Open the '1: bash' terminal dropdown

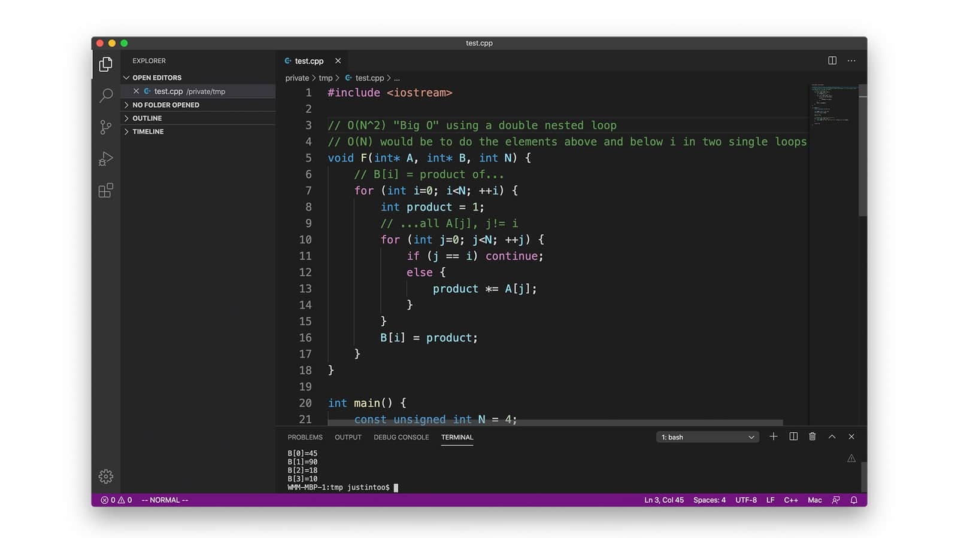pyautogui.click(x=707, y=437)
